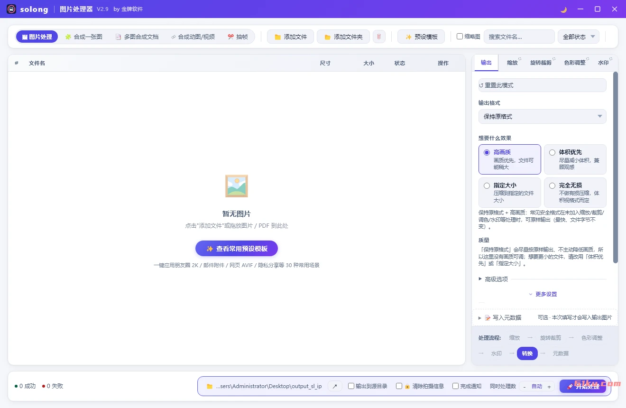Viewport: 626px width, 408px height.
Task: Select the 色彩调整 settings tab
Action: [x=575, y=63]
